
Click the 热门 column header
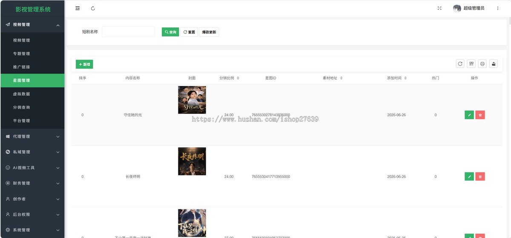point(435,78)
